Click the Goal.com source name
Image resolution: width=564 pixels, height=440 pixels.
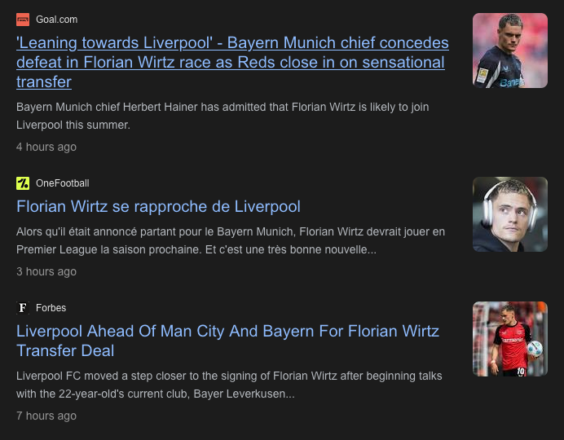click(x=56, y=20)
